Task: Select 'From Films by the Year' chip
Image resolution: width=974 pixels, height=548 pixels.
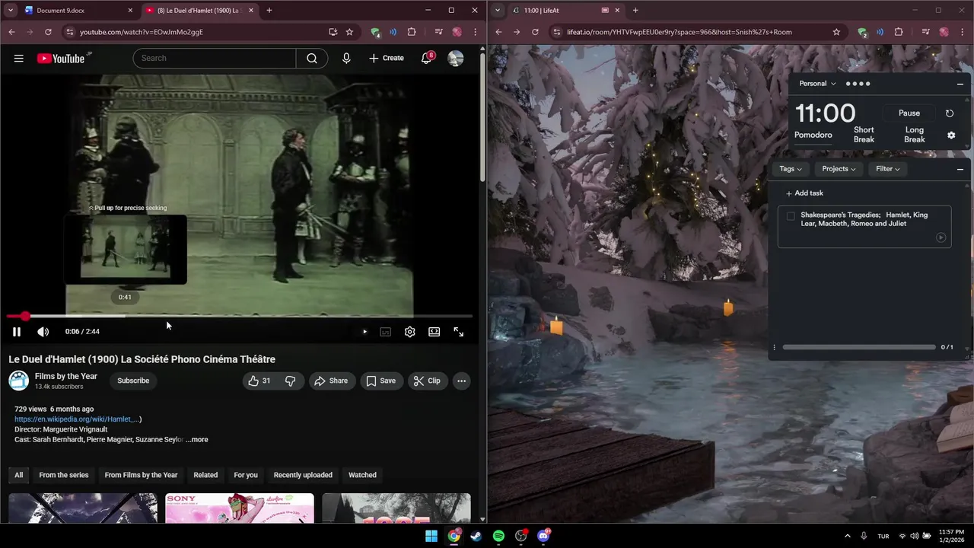Action: (141, 475)
